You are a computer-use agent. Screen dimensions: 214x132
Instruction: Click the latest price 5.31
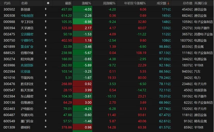[68, 78]
